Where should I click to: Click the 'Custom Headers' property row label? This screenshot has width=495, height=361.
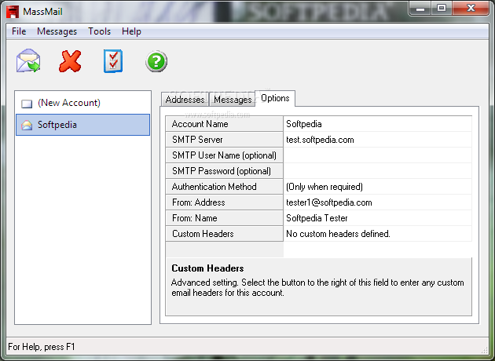(224, 234)
